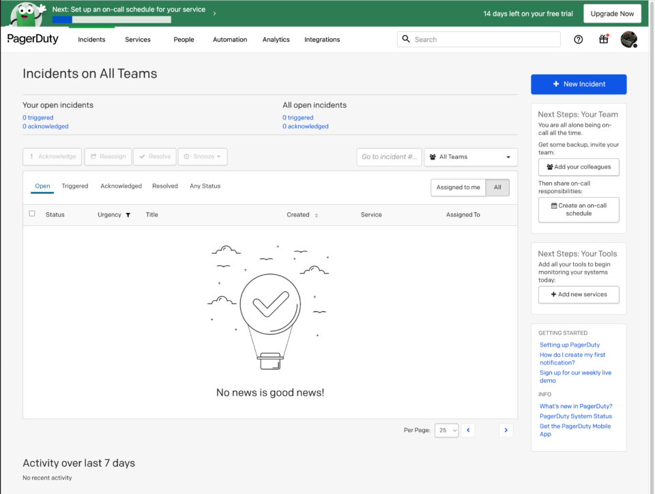Switch to the Resolved tab

tap(164, 186)
